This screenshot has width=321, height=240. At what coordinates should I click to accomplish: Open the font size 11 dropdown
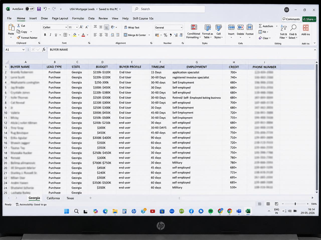click(x=77, y=27)
